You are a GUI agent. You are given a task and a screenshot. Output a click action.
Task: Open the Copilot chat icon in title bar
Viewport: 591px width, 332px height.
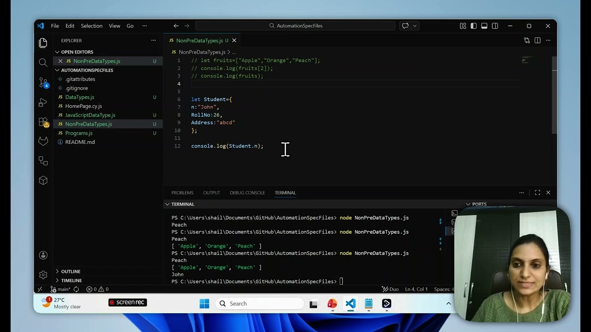pyautogui.click(x=405, y=26)
